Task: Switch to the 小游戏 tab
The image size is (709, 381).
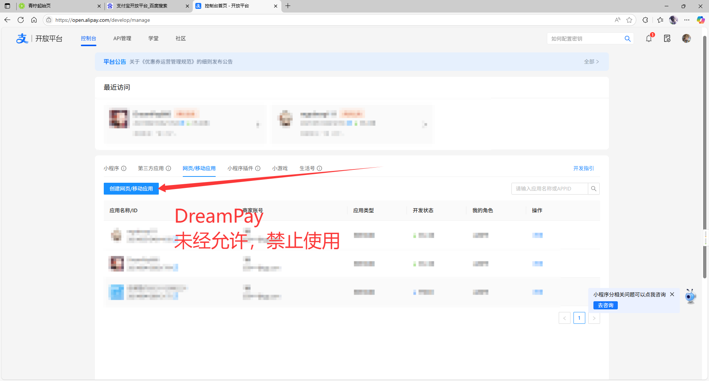Action: tap(280, 168)
